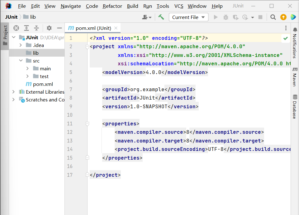Open the Navigate menu
Viewport: 299px width, 215px height.
pos(71,6)
